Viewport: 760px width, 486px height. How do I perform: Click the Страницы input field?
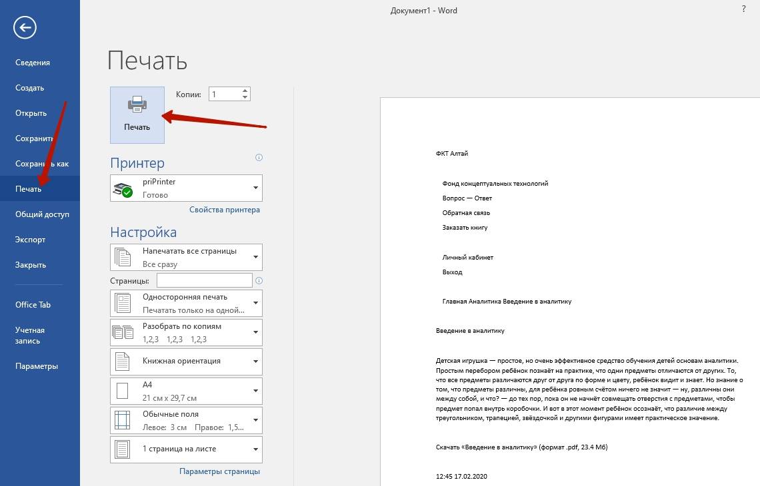pos(204,280)
